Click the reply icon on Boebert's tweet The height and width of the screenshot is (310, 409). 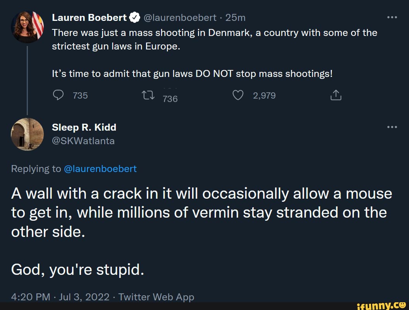click(x=58, y=95)
